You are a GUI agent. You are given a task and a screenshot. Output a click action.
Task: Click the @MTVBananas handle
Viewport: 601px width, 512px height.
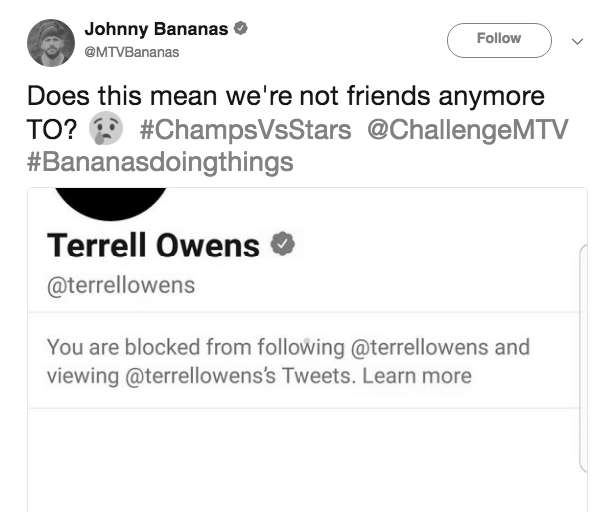tap(132, 52)
